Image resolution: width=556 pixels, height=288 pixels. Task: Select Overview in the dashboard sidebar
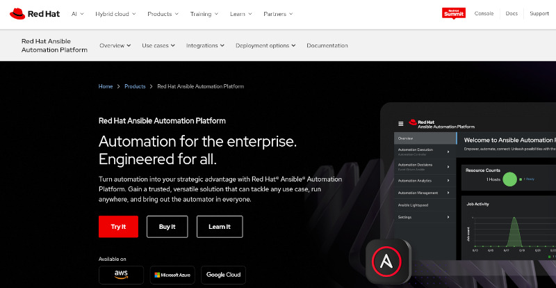(425, 138)
